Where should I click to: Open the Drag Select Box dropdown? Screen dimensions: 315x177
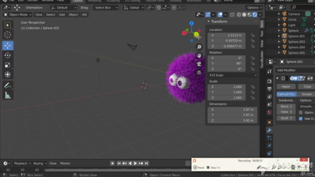(106, 8)
